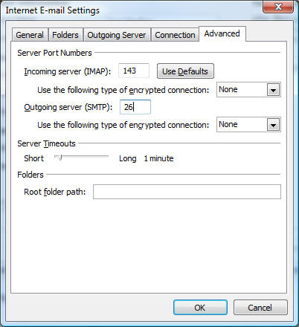Select the Outgoing Server tab
Viewport: 299px width, 327px height.
(117, 35)
